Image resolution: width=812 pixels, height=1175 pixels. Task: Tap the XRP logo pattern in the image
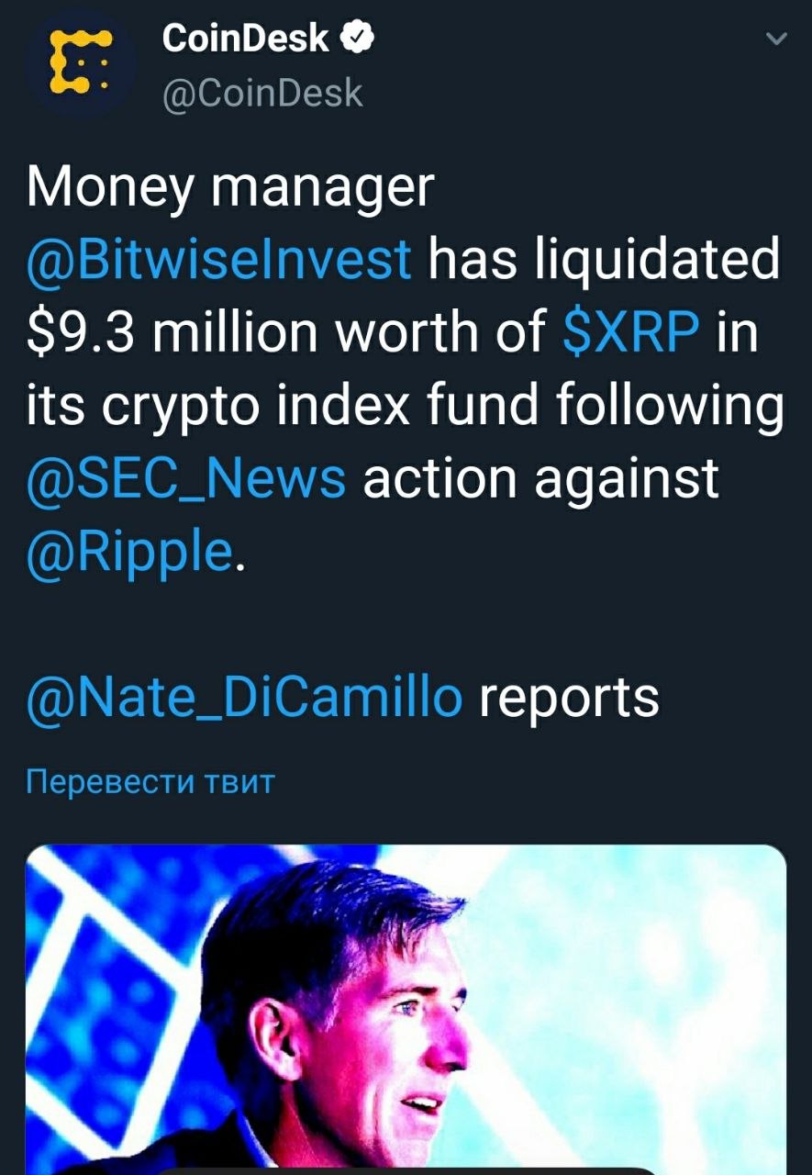(x=101, y=964)
